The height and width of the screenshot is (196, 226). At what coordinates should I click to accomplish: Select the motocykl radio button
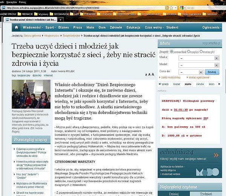[201, 52]
